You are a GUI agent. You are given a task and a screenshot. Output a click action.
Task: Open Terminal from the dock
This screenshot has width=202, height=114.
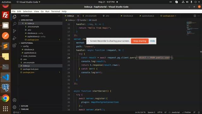coord(5,67)
